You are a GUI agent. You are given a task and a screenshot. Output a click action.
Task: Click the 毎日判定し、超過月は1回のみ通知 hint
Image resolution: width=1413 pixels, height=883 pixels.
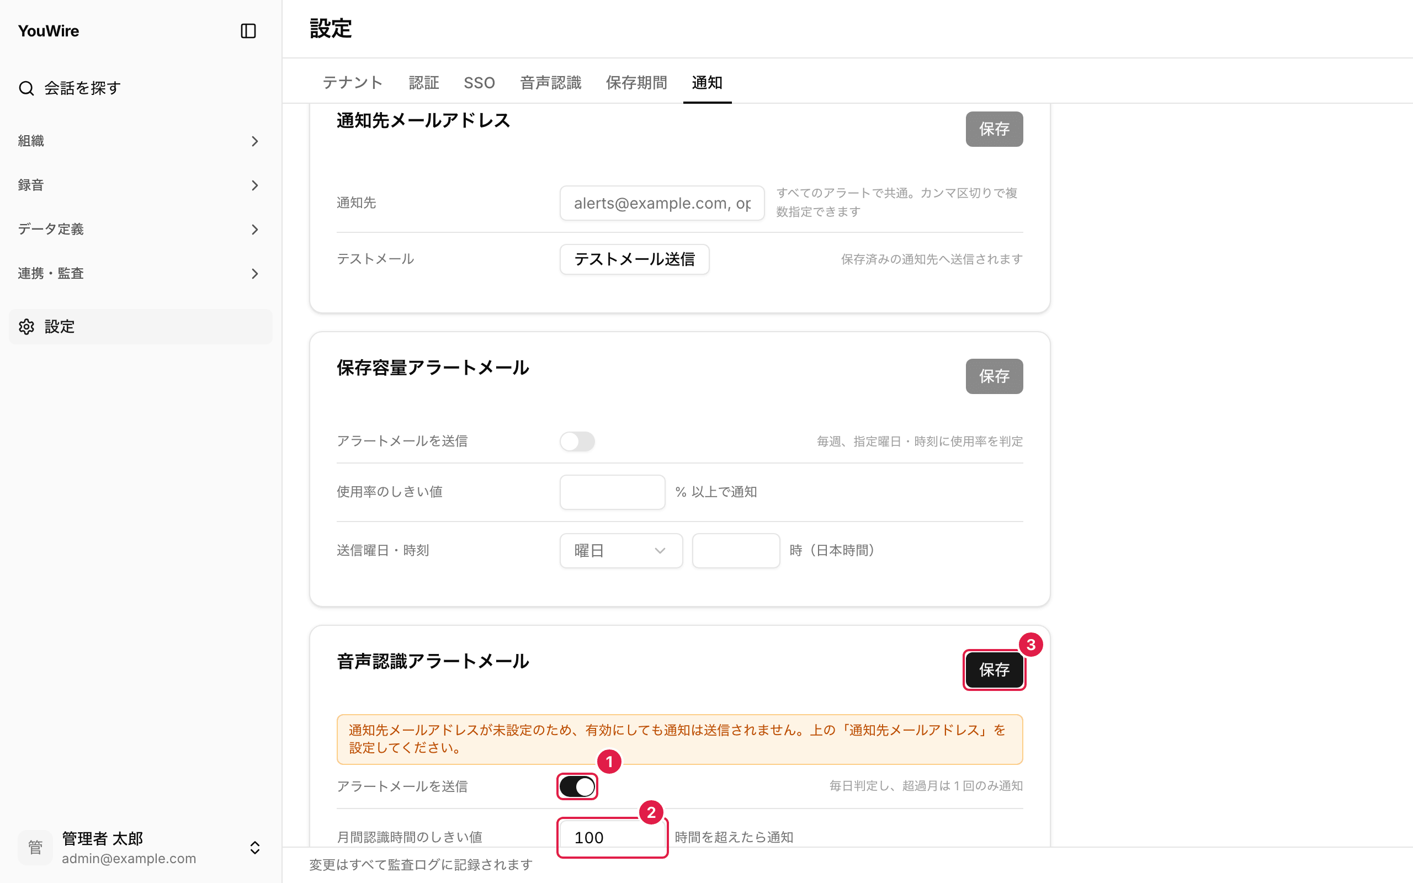tap(926, 786)
